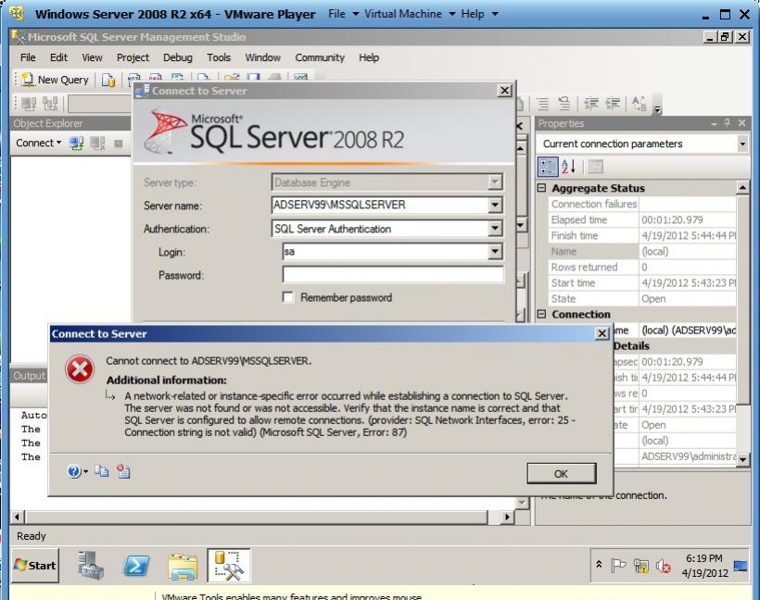Click copy message text icon
Viewport: 760px width, 600px height.
point(101,471)
